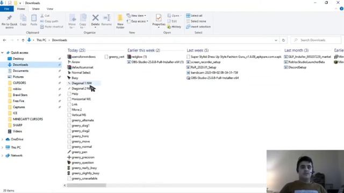Click History in the ribbon
Image resolution: width=344 pixels, height=193 pixels.
174,27
